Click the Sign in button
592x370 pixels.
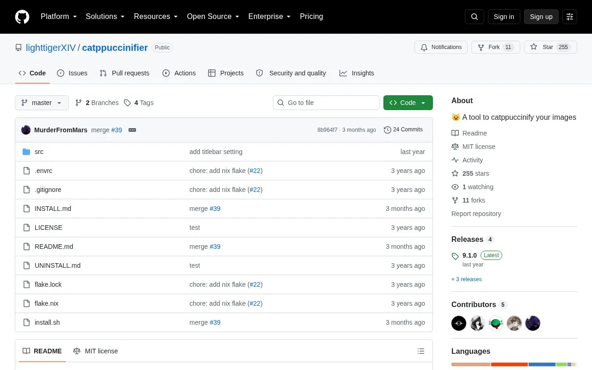pyautogui.click(x=504, y=17)
